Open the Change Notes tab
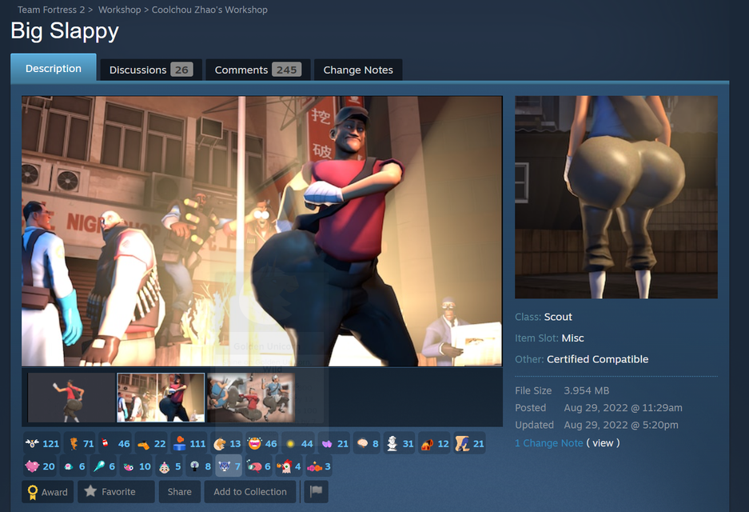 [x=358, y=70]
